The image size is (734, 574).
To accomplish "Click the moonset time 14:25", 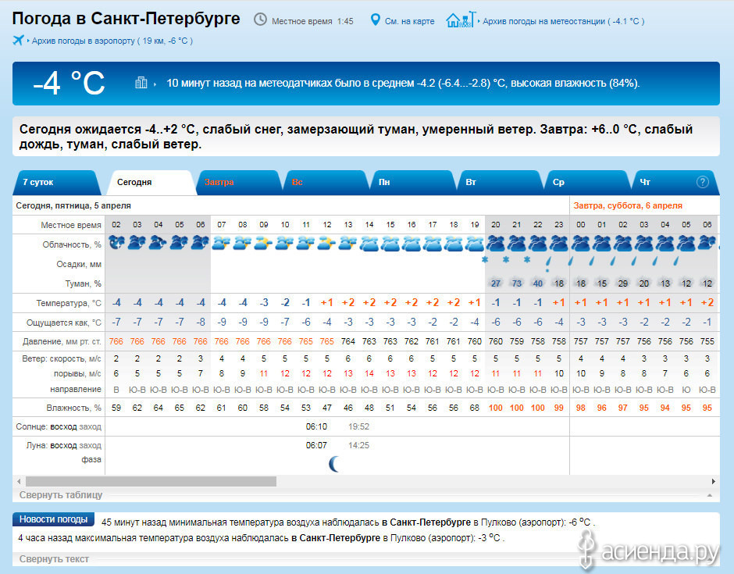I will point(358,445).
